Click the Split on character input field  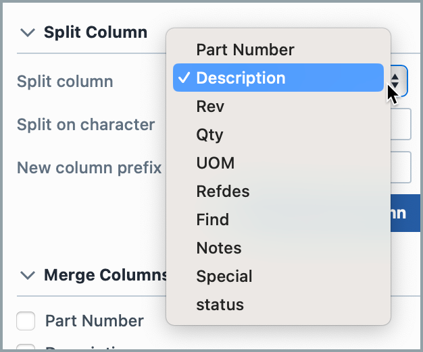coord(401,124)
